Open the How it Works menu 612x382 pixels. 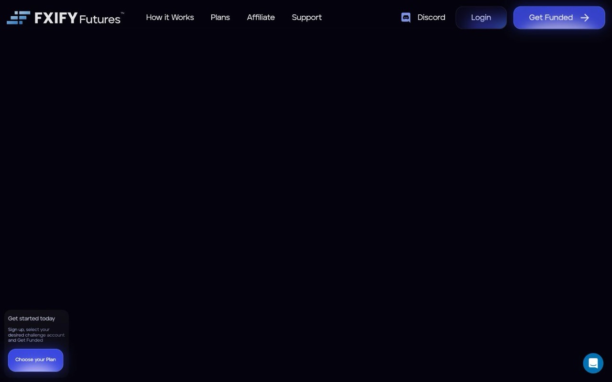(170, 18)
